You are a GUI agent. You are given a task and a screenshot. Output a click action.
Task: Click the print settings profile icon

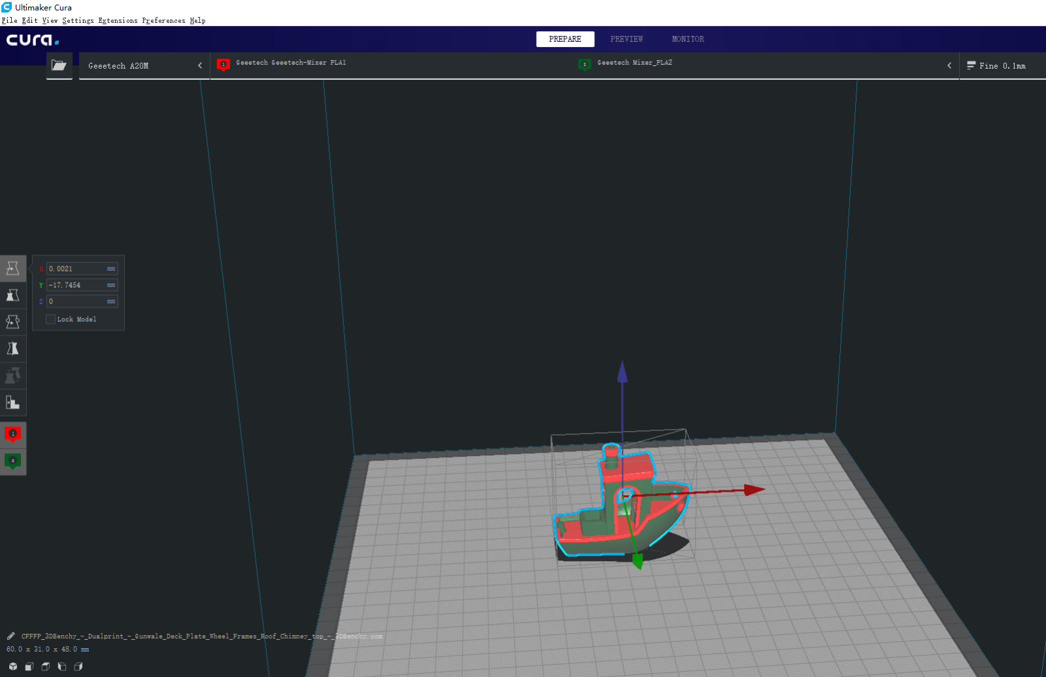coord(971,65)
